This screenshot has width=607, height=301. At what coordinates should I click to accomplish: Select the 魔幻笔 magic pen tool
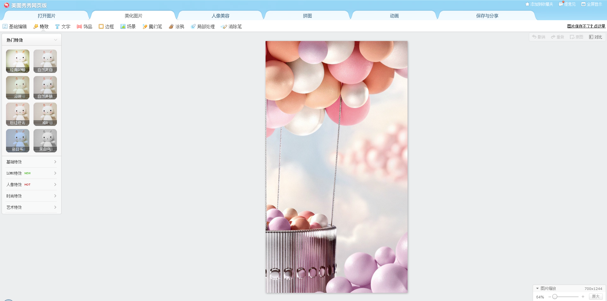[x=152, y=27]
